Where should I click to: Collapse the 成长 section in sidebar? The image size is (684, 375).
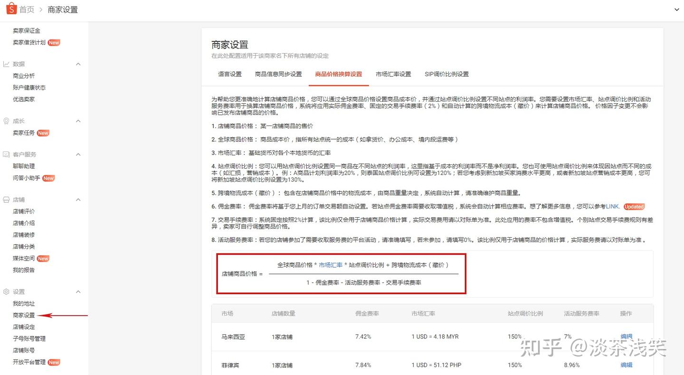pos(78,121)
